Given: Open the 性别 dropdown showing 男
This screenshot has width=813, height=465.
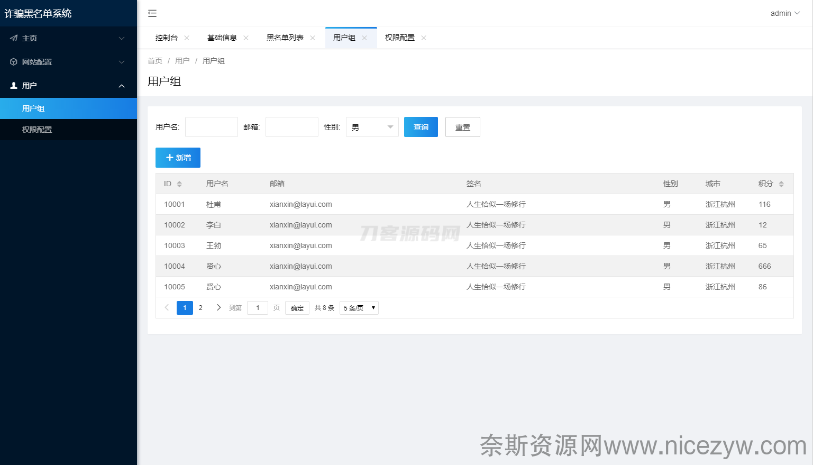Looking at the screenshot, I should coord(372,127).
